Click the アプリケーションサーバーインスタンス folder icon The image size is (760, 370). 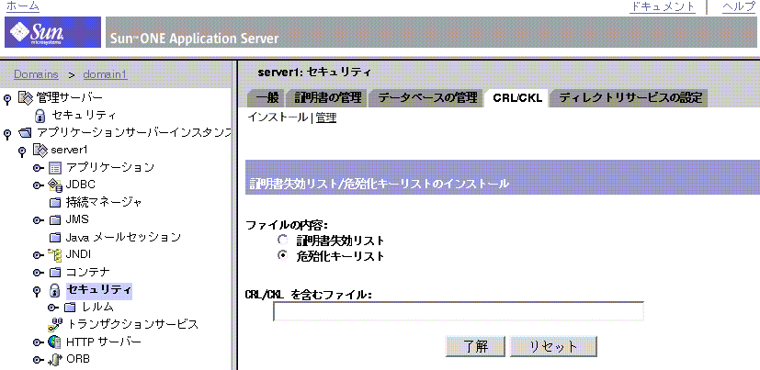pyautogui.click(x=25, y=133)
